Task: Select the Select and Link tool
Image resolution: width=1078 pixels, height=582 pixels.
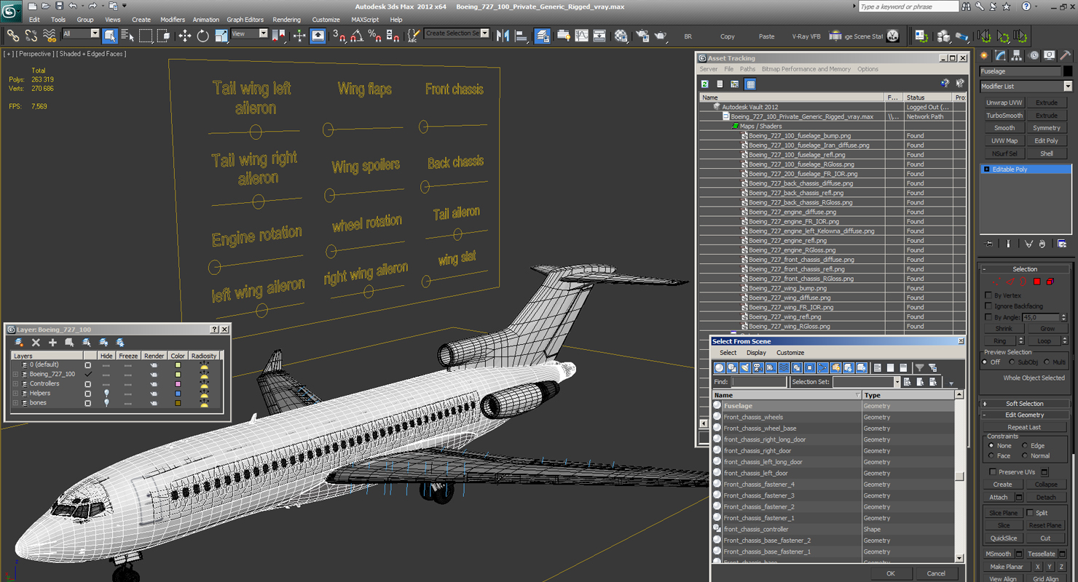Action: pos(12,35)
